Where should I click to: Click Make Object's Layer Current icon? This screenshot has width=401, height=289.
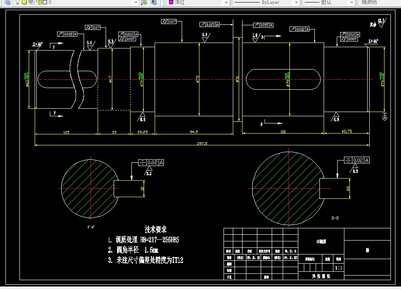tap(144, 3)
